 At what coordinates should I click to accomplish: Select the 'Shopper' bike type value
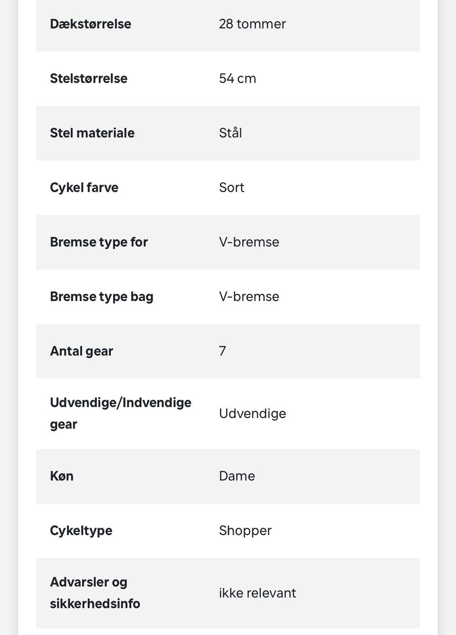tap(245, 530)
